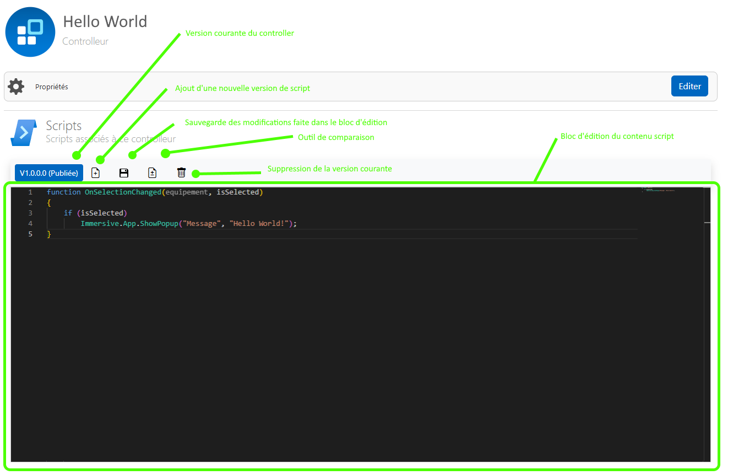The image size is (744, 475).
Task: Delete the current version via trash icon
Action: [x=181, y=172]
